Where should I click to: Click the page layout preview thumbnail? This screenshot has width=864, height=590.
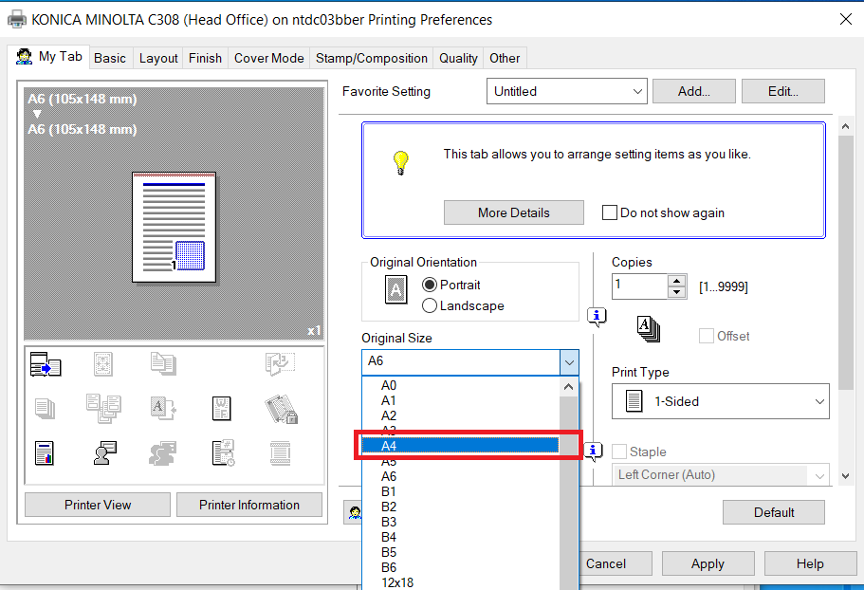[175, 228]
